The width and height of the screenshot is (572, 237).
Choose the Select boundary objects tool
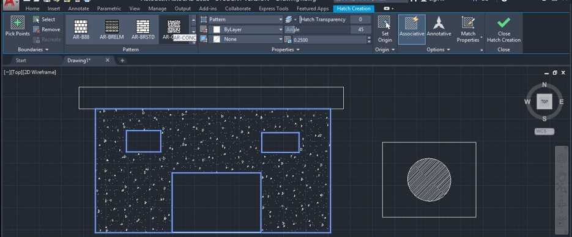coord(44,20)
